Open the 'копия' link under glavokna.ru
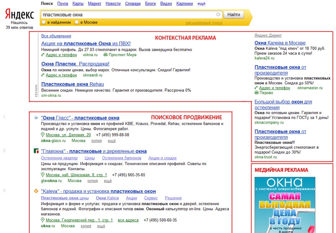The width and height of the screenshot is (336, 233). pos(92,181)
